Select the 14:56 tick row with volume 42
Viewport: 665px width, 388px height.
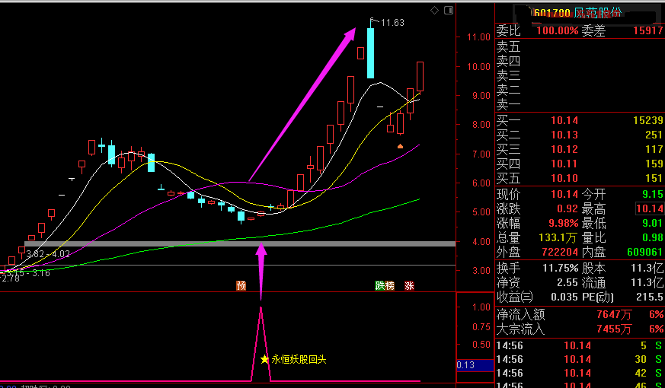pos(580,374)
